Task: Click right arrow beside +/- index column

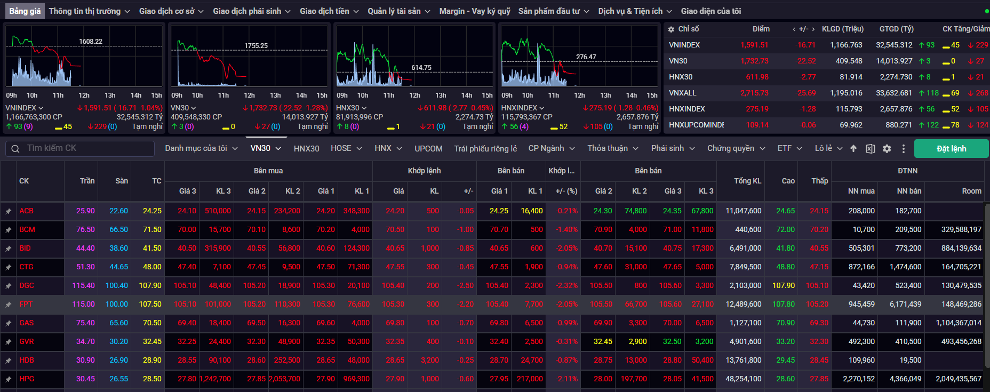Action: point(813,29)
